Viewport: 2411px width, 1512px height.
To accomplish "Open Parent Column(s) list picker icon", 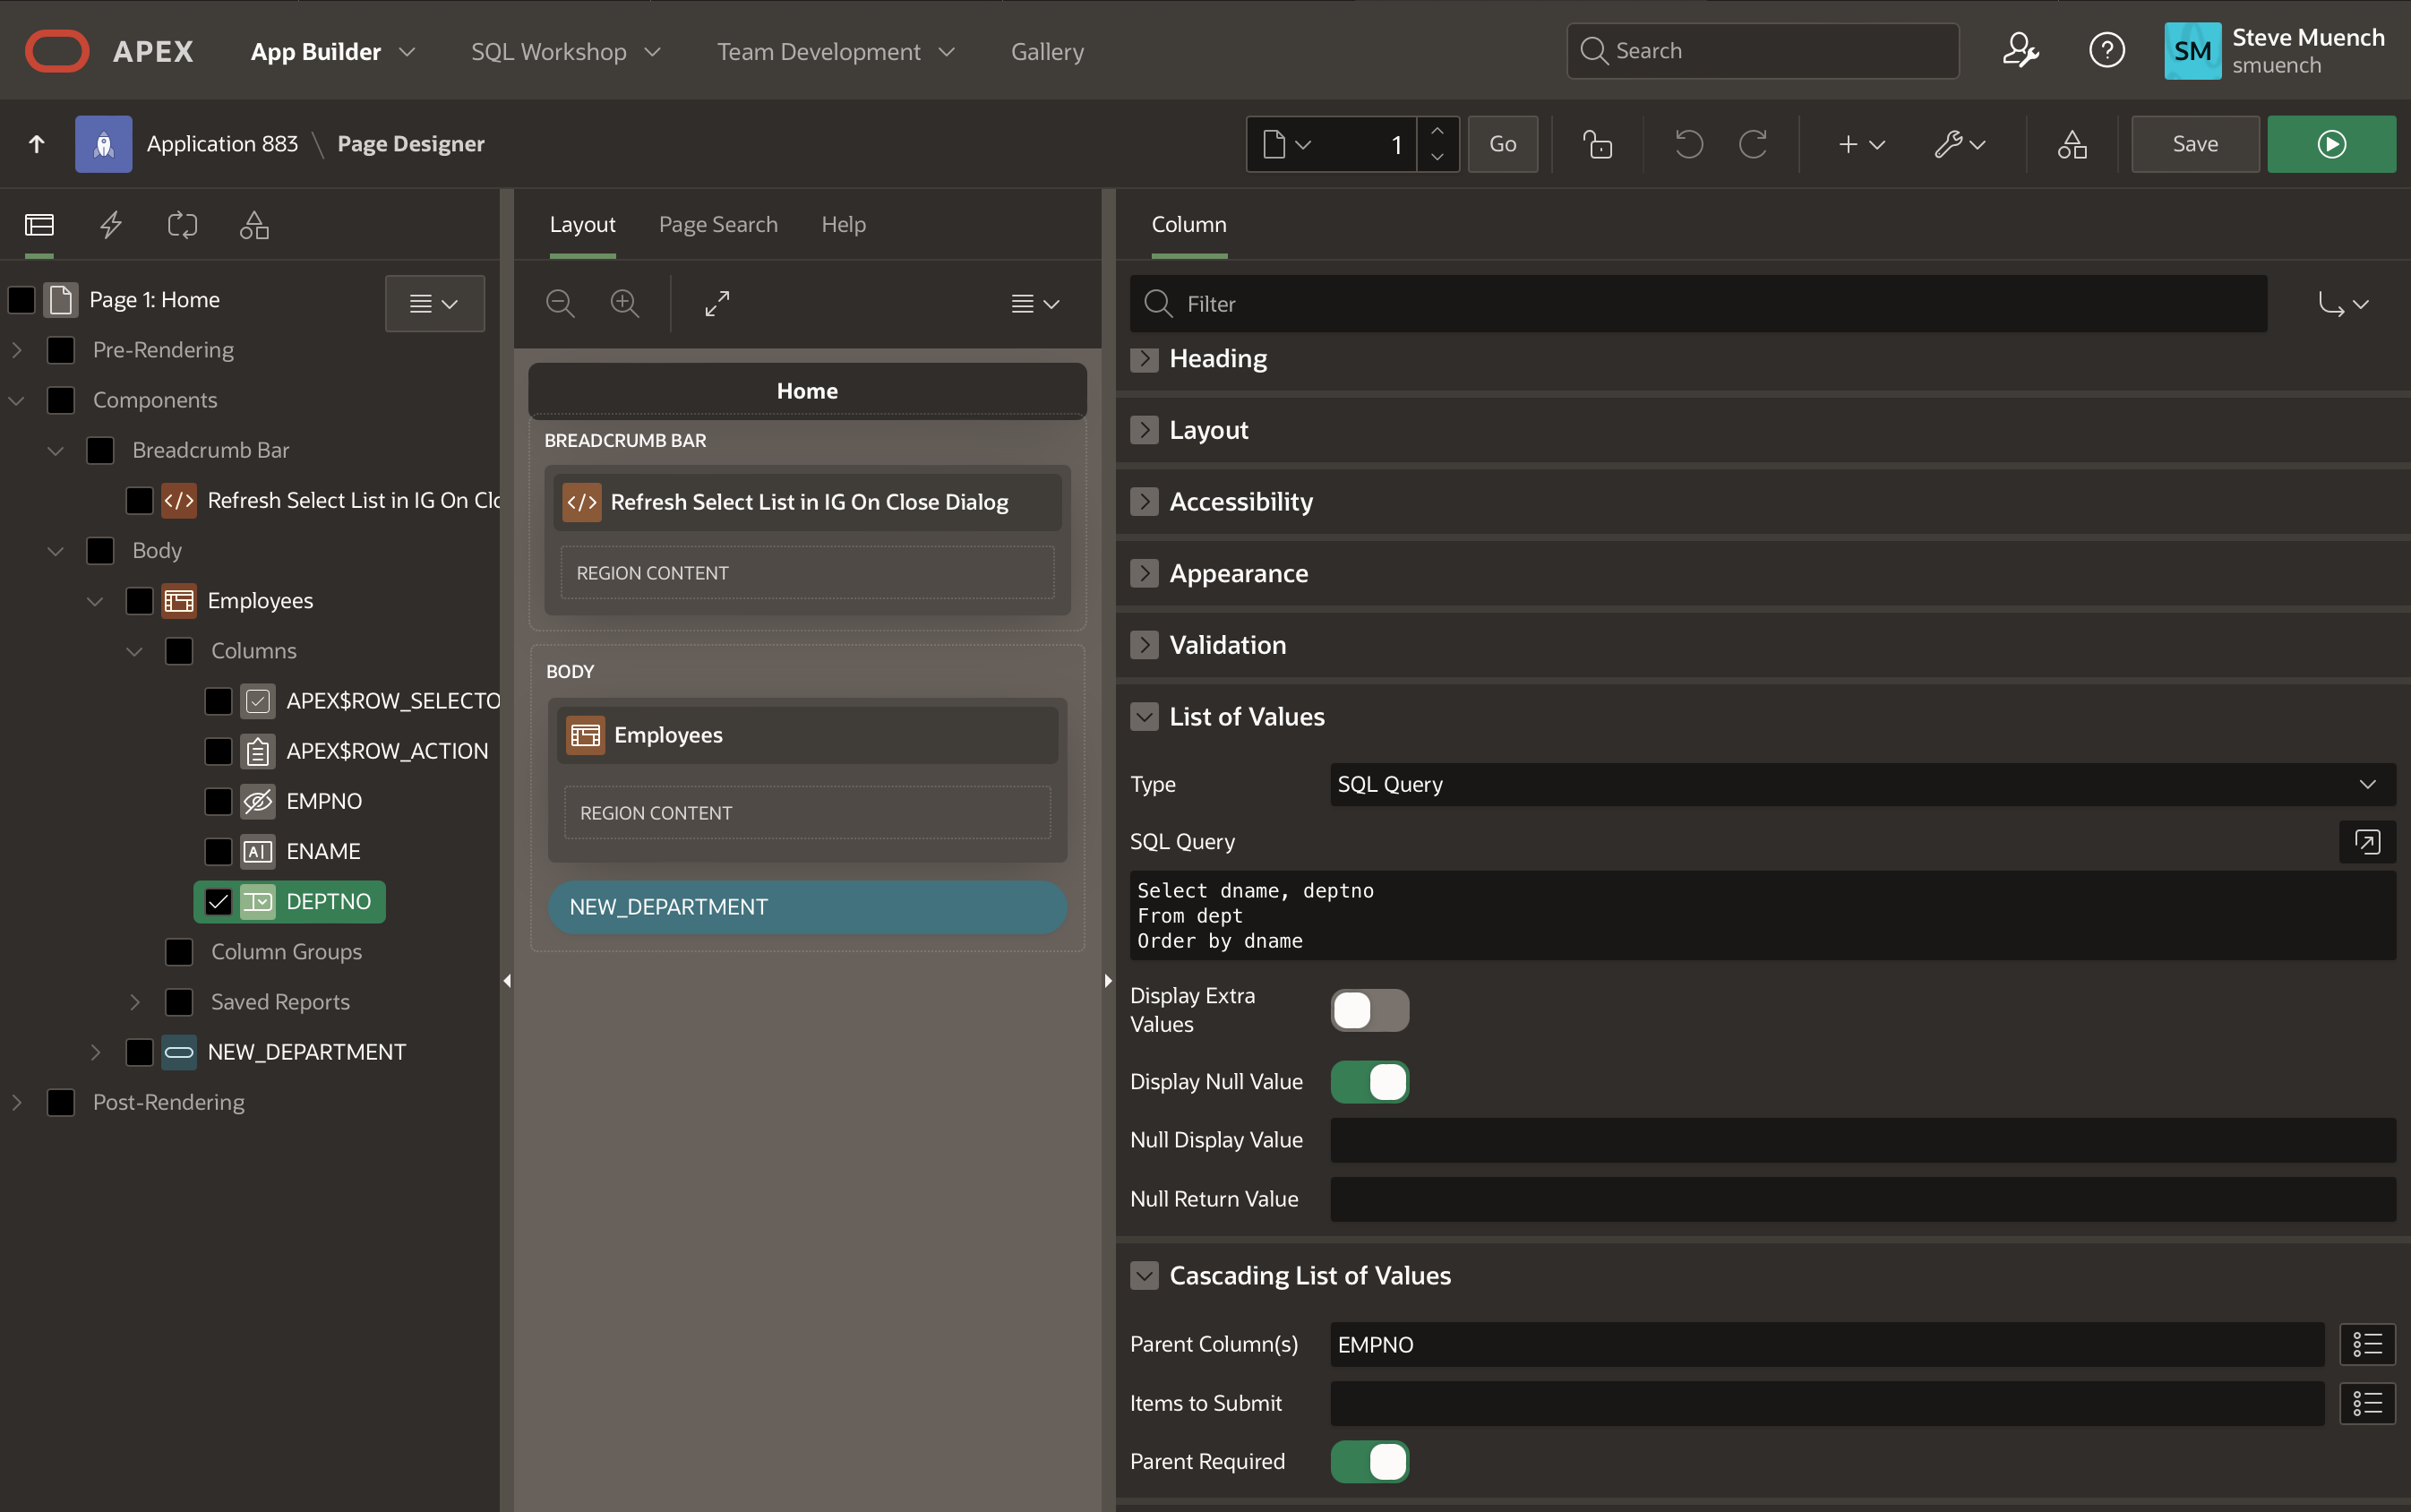I will (2368, 1344).
